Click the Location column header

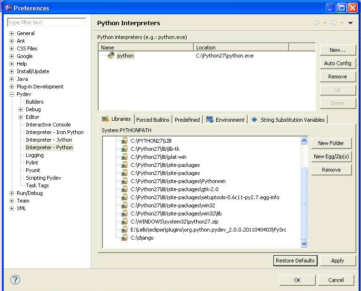241,48
